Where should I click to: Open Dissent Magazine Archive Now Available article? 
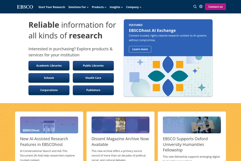click(x=120, y=142)
